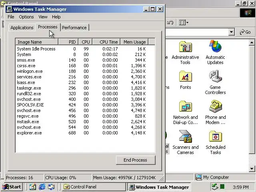Click the Go button in the address bar

245,32
